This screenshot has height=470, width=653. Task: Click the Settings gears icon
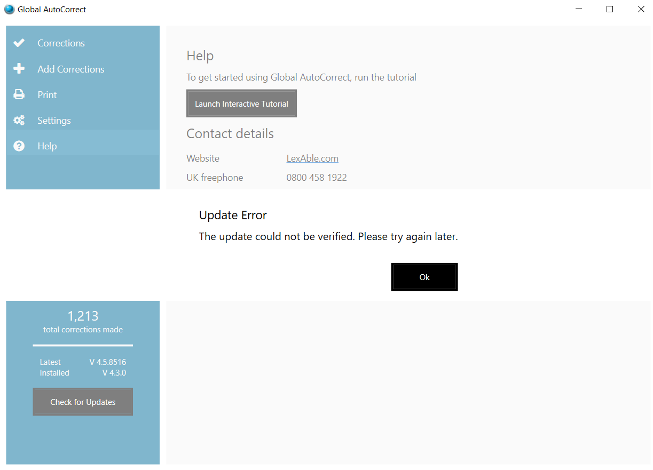point(19,121)
